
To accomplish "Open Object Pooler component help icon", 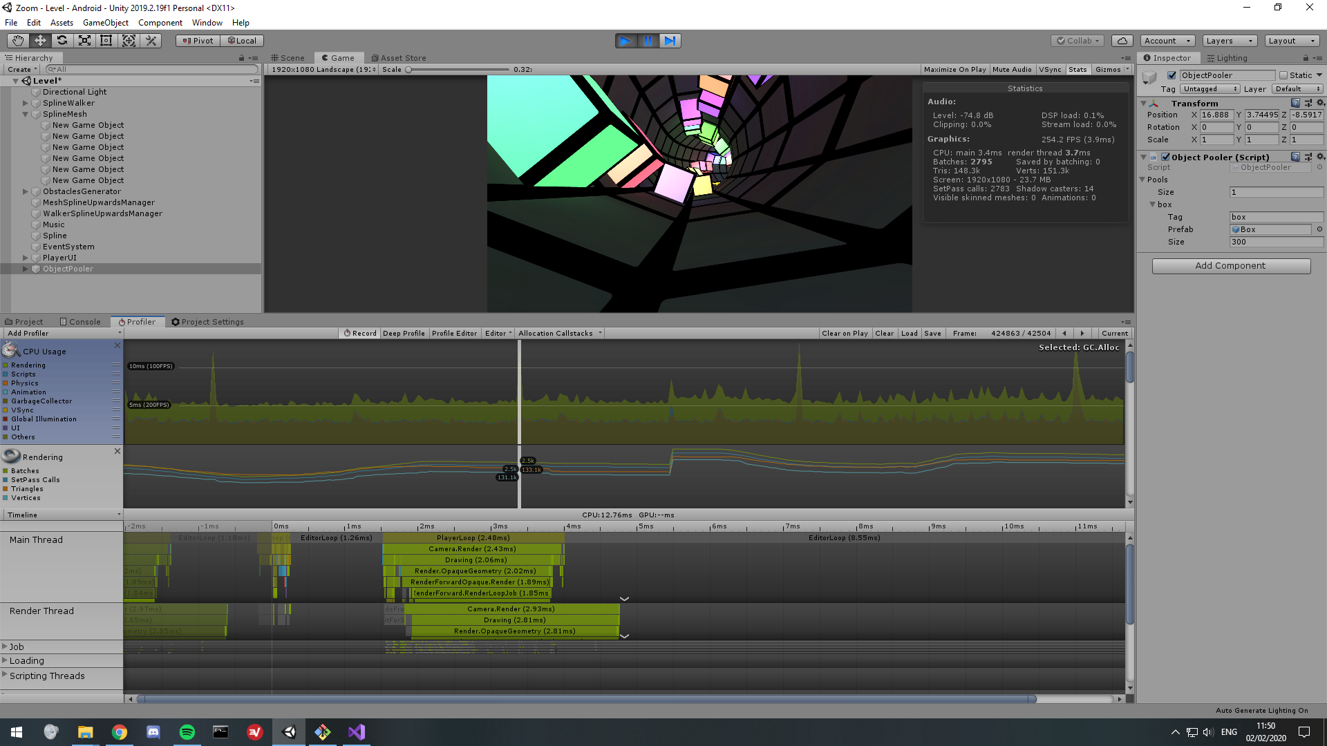I will (1296, 157).
